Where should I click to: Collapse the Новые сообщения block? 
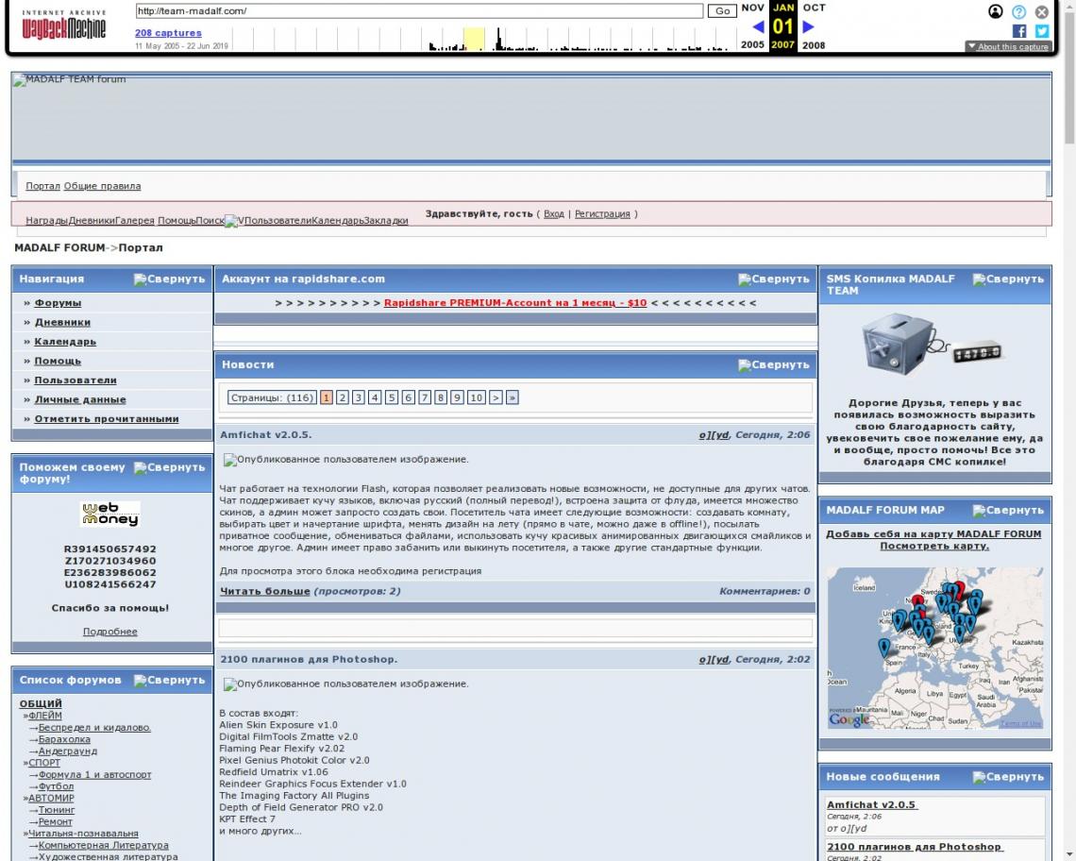pyautogui.click(x=1009, y=777)
